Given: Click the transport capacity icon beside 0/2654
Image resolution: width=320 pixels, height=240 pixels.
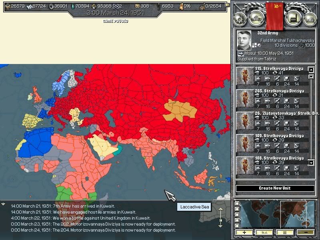Looking at the screenshot, I should pos(202,7).
